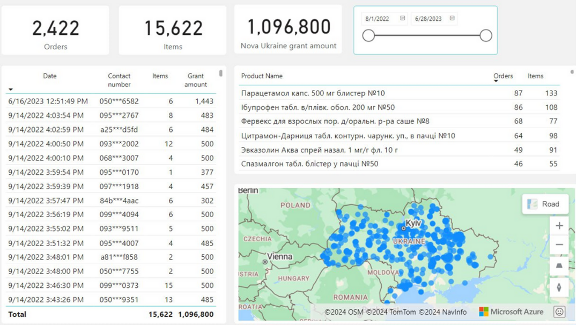Select the Спазмалгон табл. product row
577x326 pixels.
pyautogui.click(x=400, y=164)
